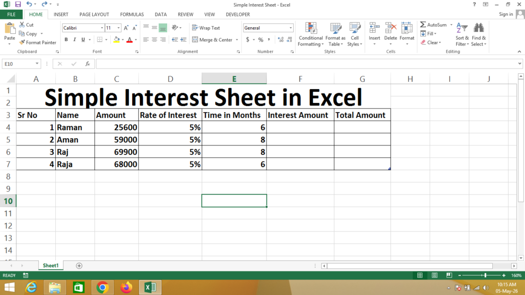Click the red Font Color swatch

pyautogui.click(x=130, y=39)
